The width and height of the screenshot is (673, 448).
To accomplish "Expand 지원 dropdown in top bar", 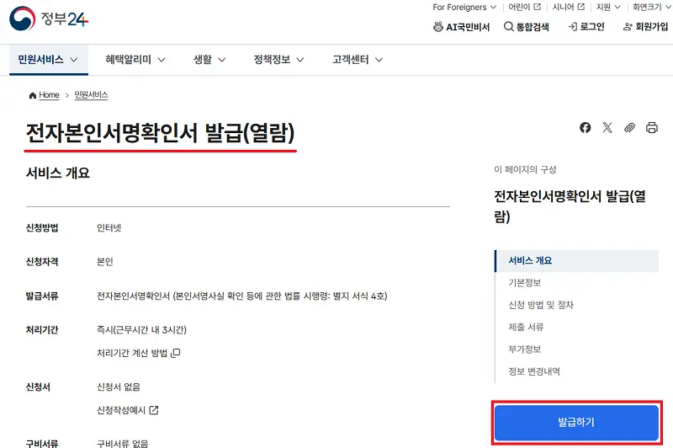I will 608,7.
